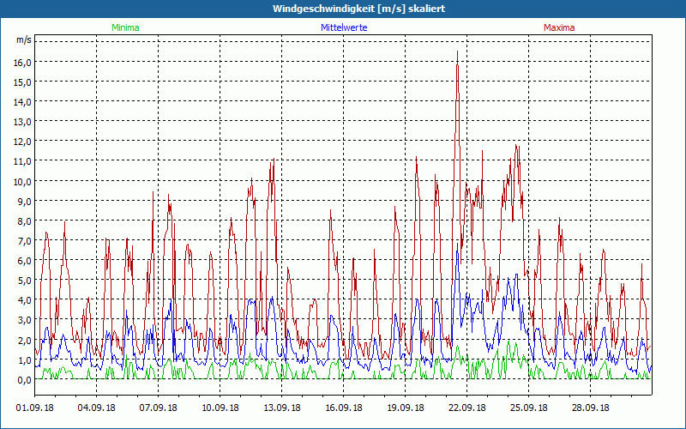This screenshot has width=686, height=429.
Task: Click the m/s unit label
Action: tap(24, 39)
